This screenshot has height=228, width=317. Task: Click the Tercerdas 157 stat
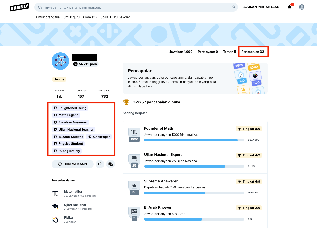81,94
